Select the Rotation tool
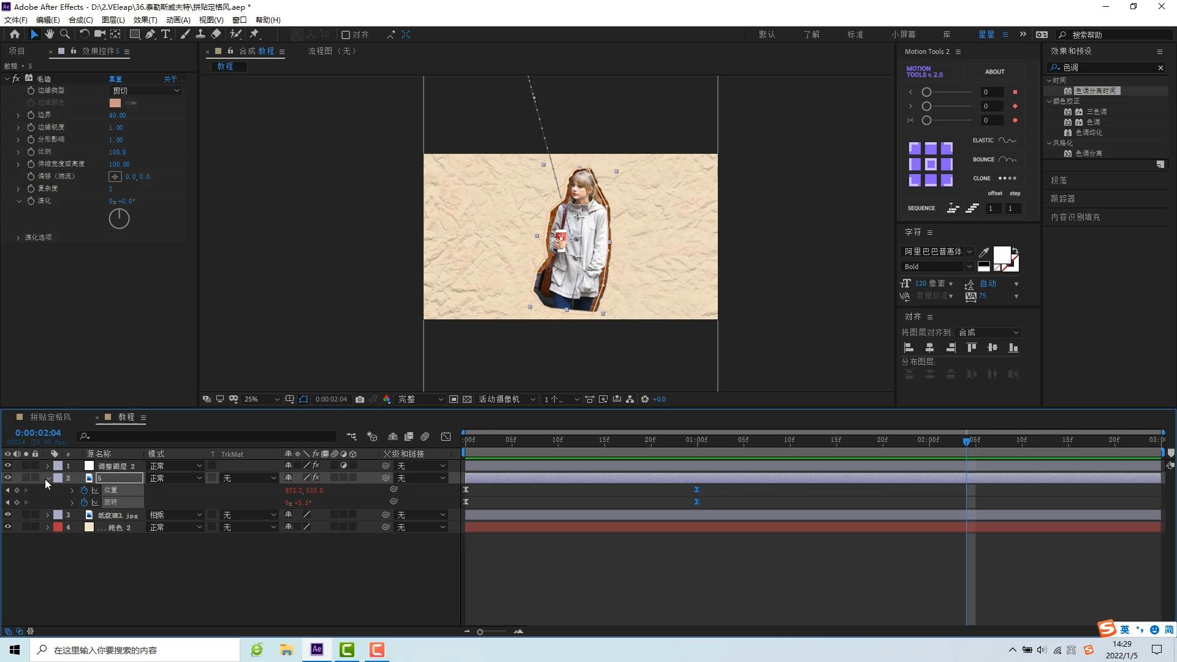1177x662 pixels. [x=85, y=34]
